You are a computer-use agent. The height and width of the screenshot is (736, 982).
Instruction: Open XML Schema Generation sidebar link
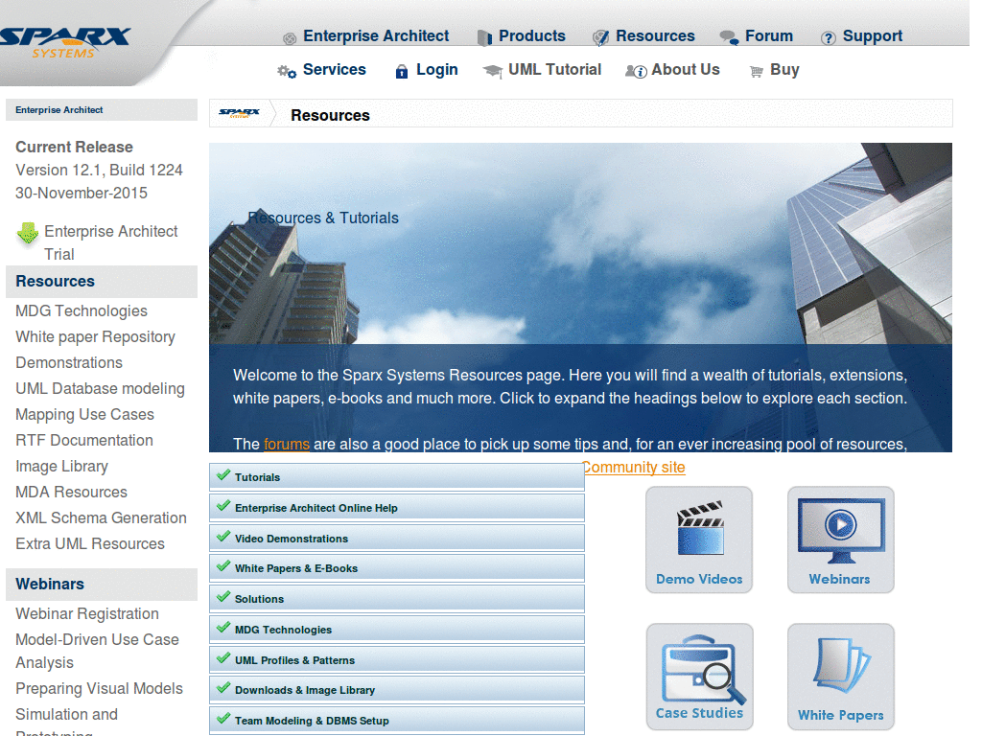coord(101,518)
